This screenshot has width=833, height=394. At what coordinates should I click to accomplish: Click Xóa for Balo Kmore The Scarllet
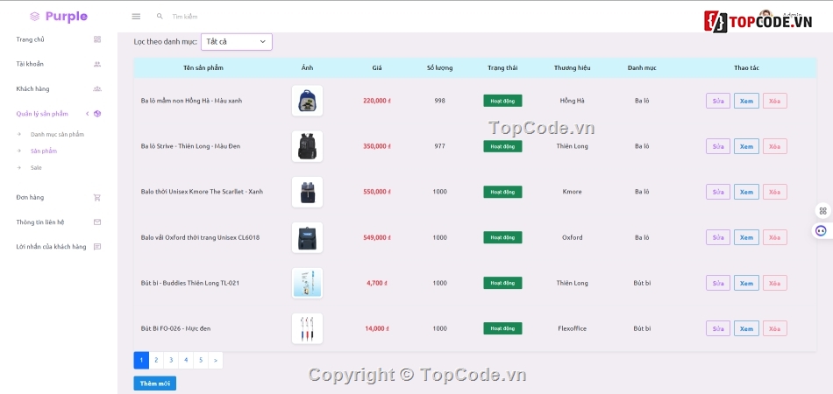tap(774, 192)
